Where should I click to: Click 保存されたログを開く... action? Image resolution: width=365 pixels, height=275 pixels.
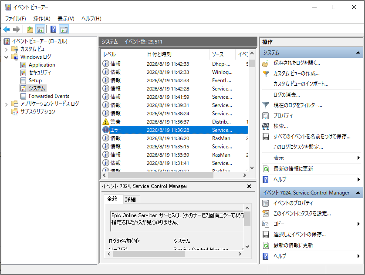[x=297, y=63]
